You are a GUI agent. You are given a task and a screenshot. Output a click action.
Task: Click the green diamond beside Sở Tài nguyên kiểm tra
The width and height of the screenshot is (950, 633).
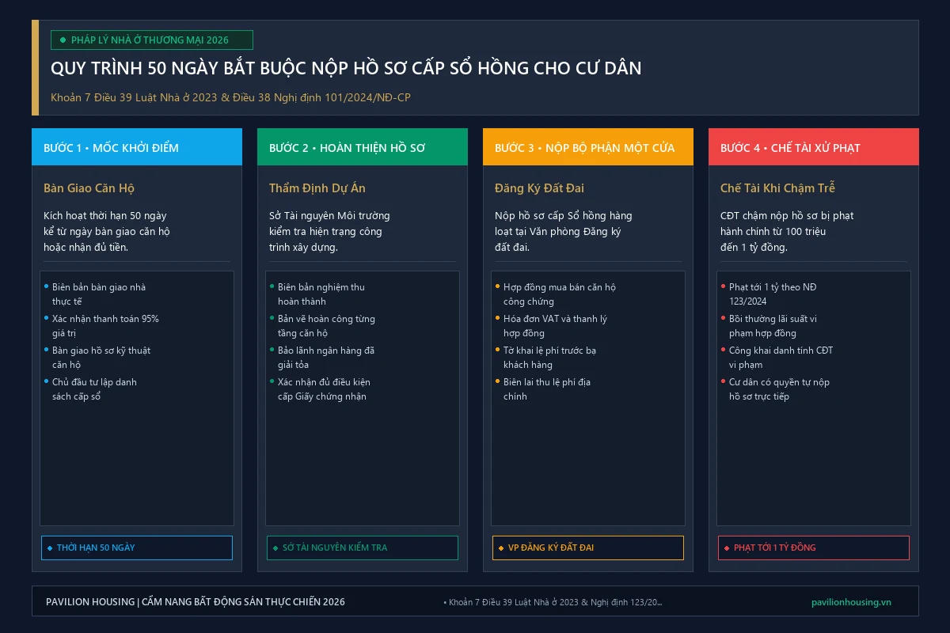(275, 548)
